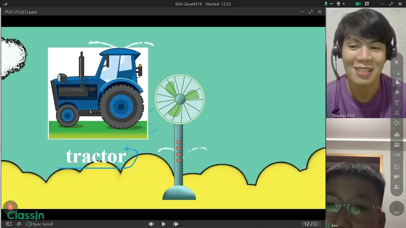Expand the pptx panel to fullscreen
406x228 pixels.
[x=311, y=12]
